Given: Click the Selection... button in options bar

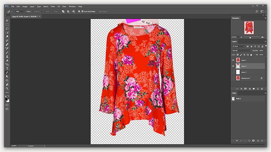Looking at the screenshot, I should click(x=37, y=11).
